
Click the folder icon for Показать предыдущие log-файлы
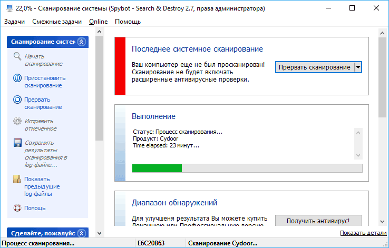click(x=17, y=179)
